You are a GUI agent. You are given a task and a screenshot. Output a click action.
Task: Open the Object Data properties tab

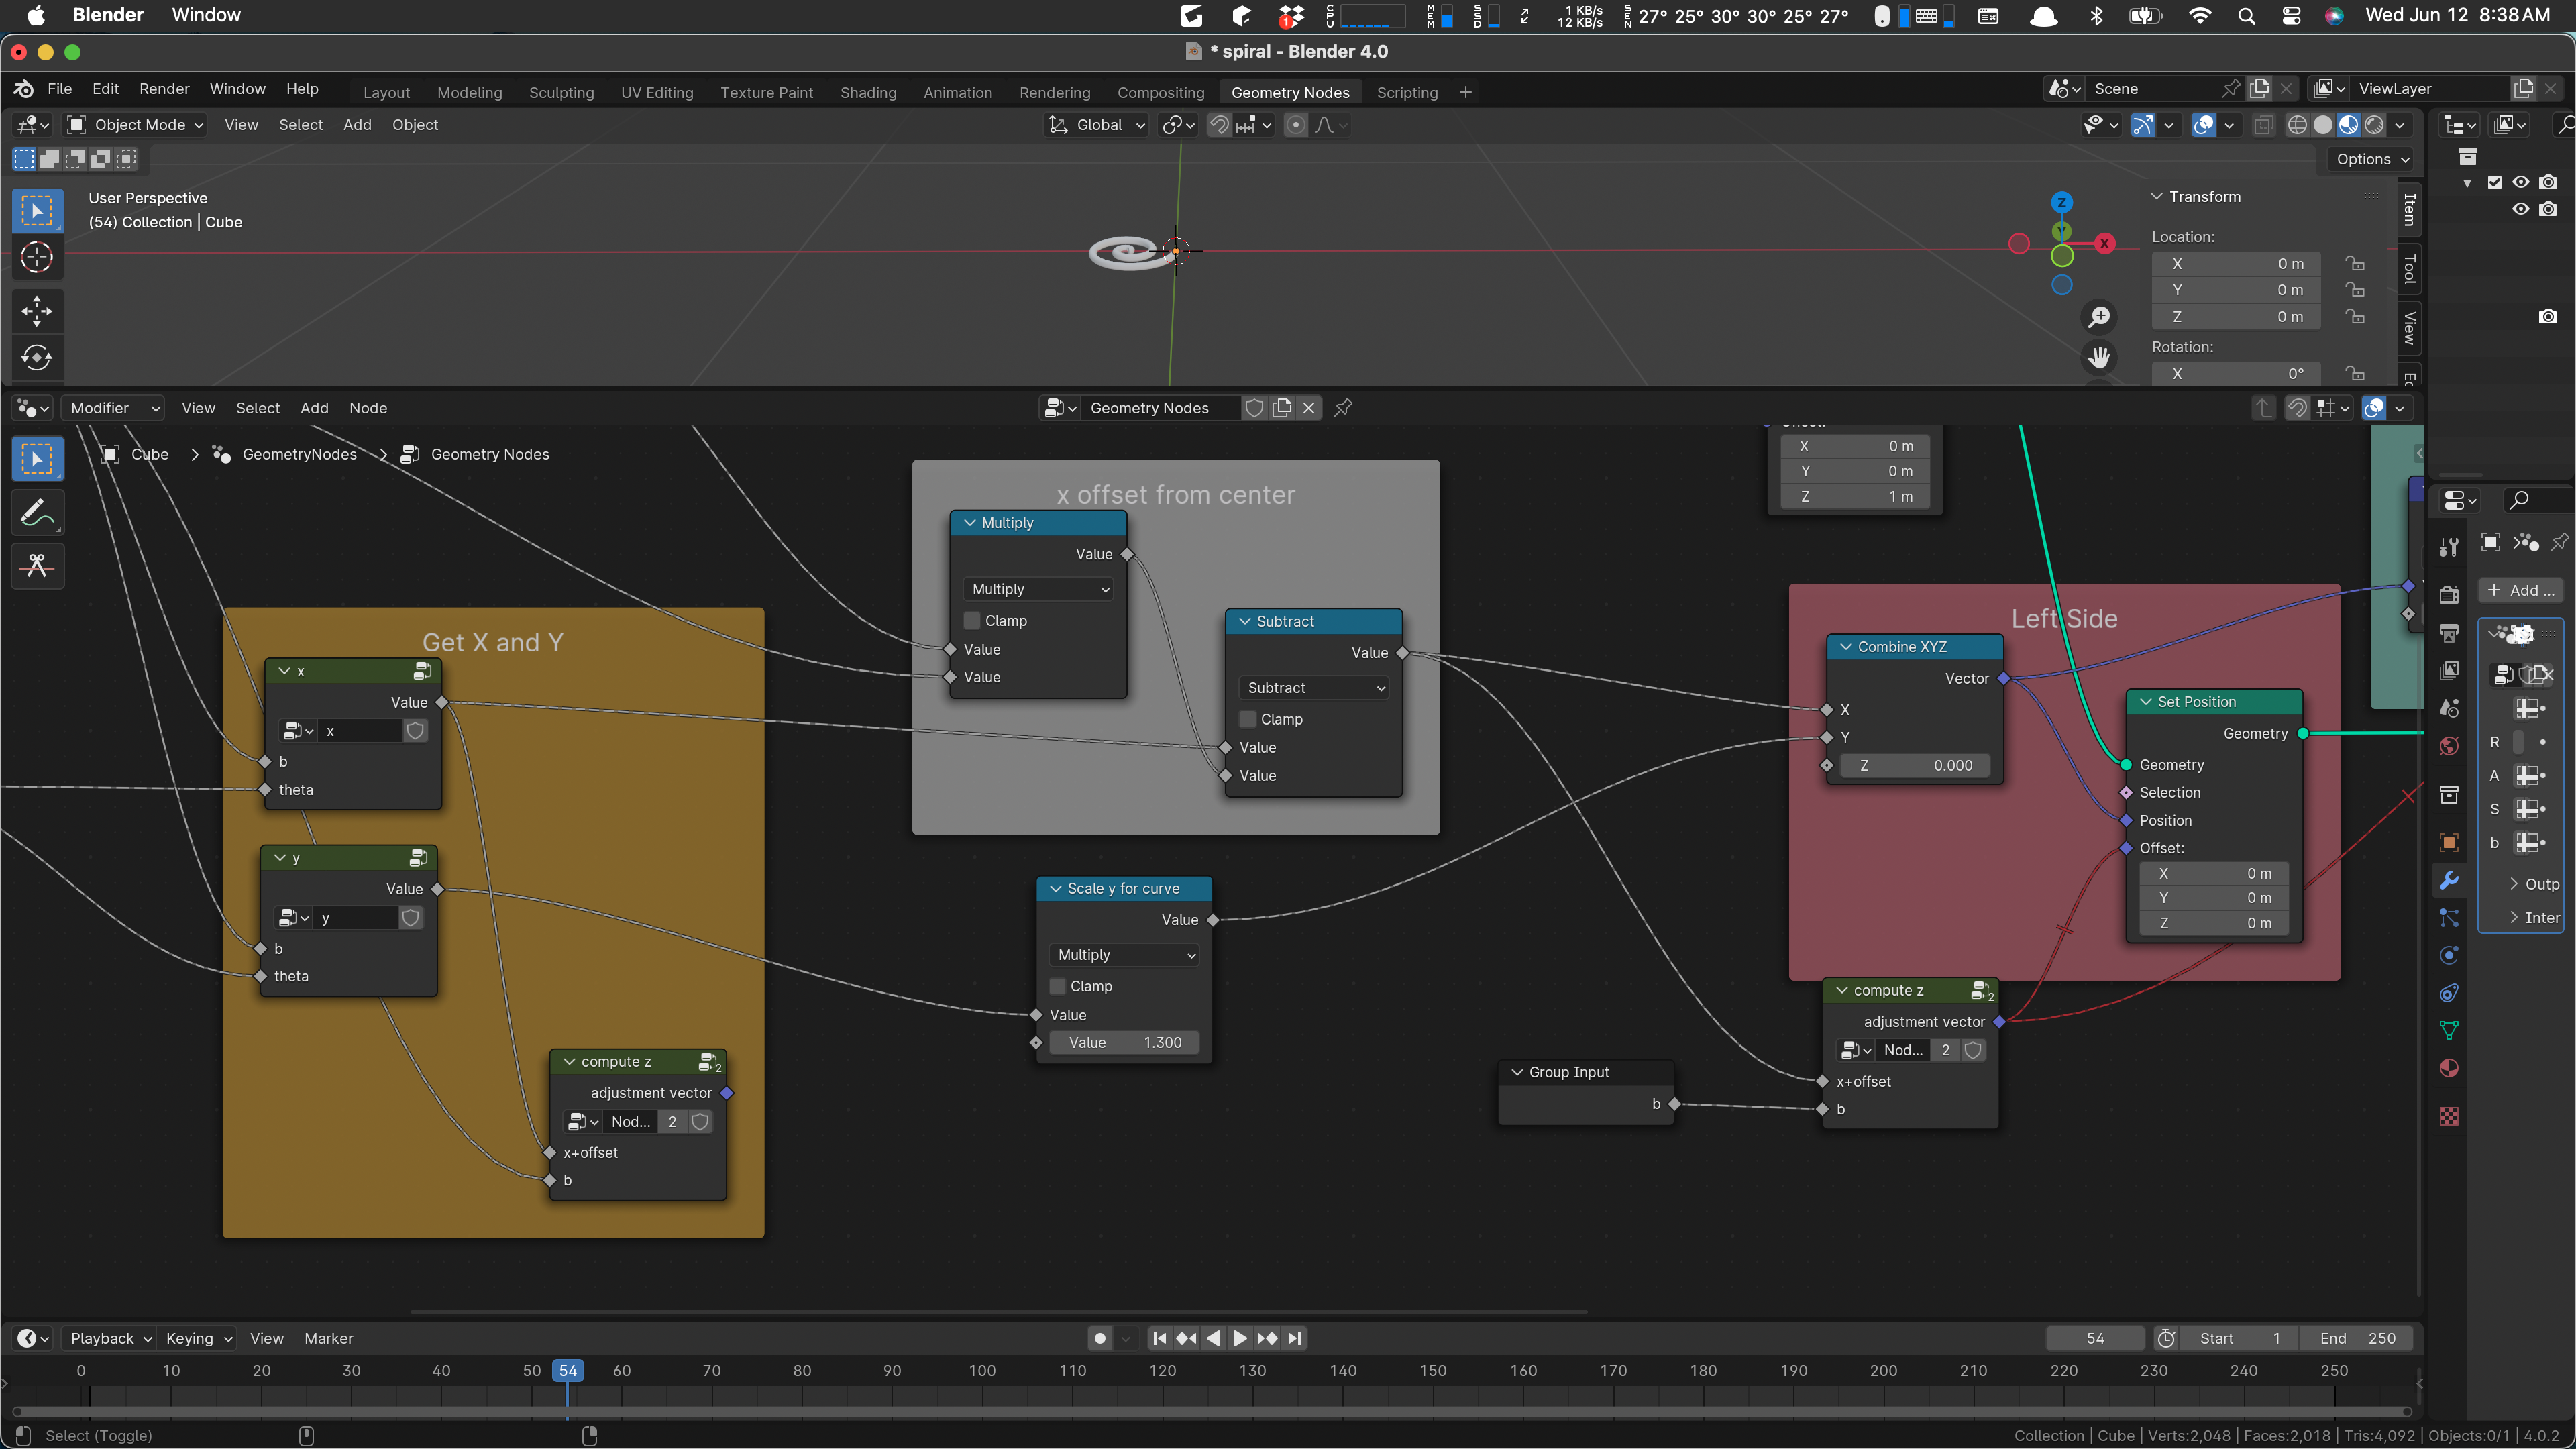point(2449,1030)
